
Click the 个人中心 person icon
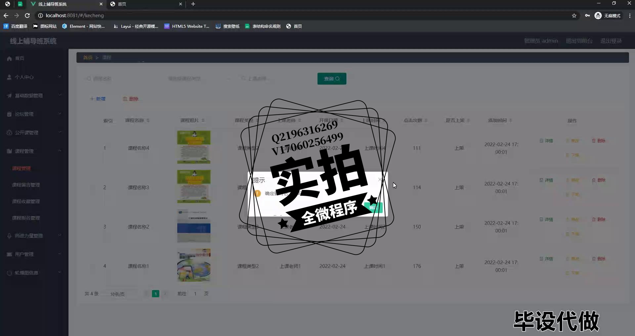(x=9, y=77)
